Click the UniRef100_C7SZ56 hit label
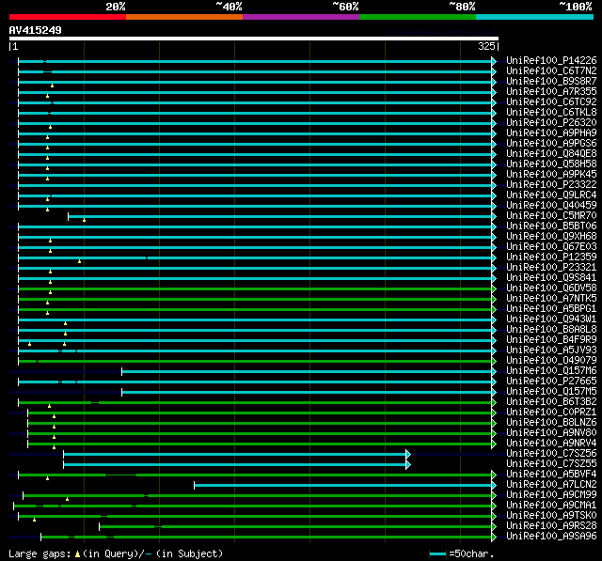 550,454
